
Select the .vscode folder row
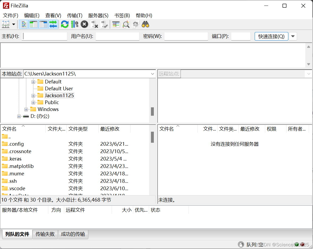click(75, 188)
